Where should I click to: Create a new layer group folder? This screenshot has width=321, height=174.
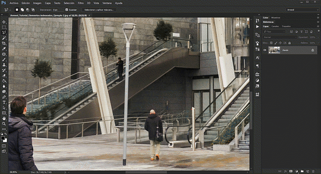click(302, 171)
